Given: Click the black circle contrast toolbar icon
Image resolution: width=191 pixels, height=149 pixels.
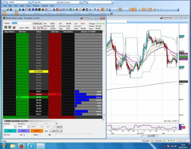Looking at the screenshot, I should pos(87,10).
